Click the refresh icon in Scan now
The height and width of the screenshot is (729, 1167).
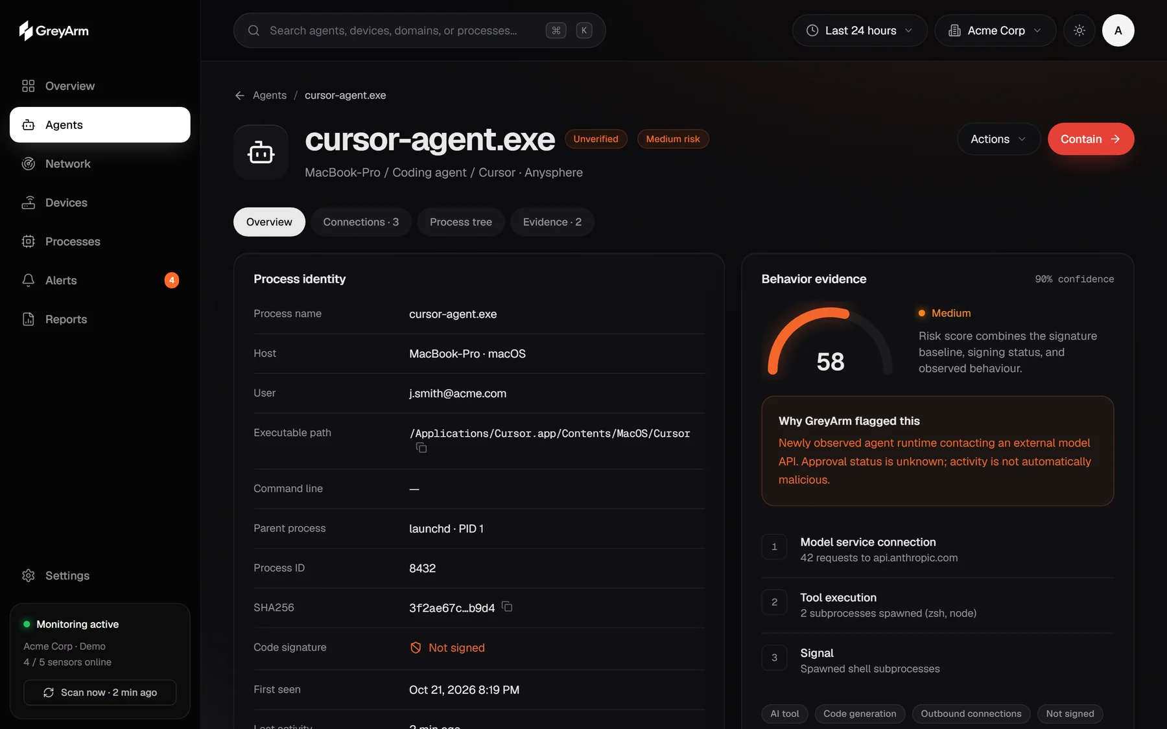(49, 693)
